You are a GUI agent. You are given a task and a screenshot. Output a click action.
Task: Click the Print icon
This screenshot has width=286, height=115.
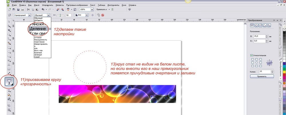(x=22, y=9)
